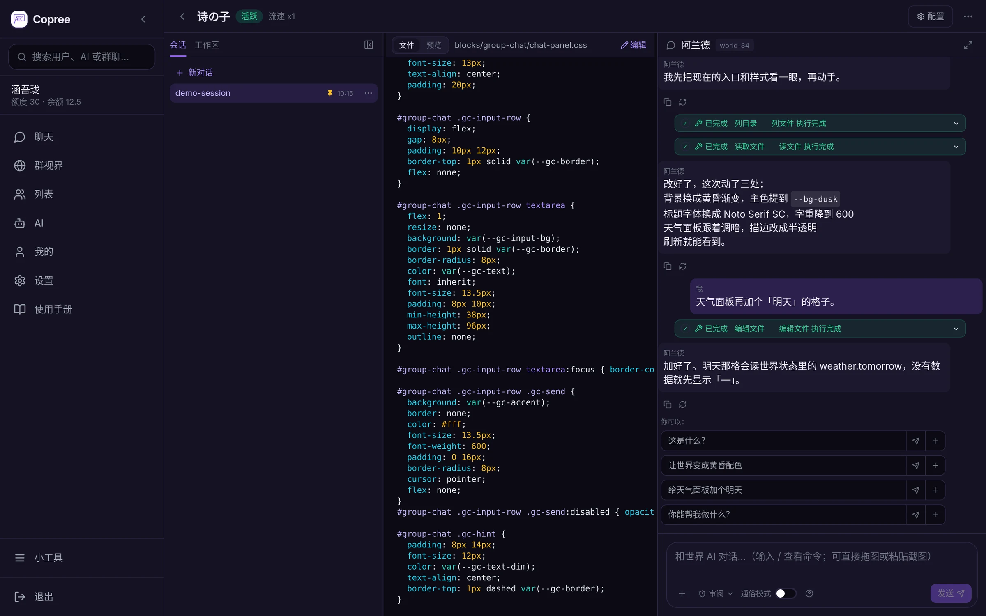
Task: Start a 新对话
Action: pos(194,73)
